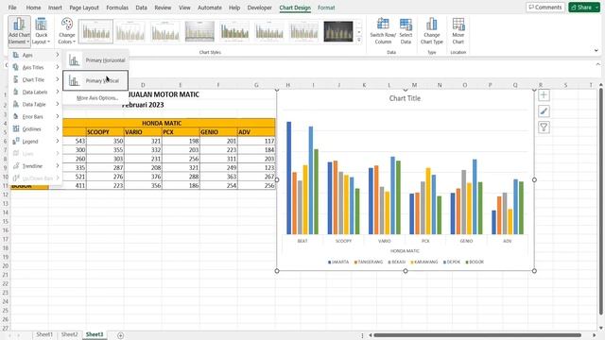Image resolution: width=605 pixels, height=340 pixels.
Task: Add a new sheet with plus button
Action: [120, 335]
